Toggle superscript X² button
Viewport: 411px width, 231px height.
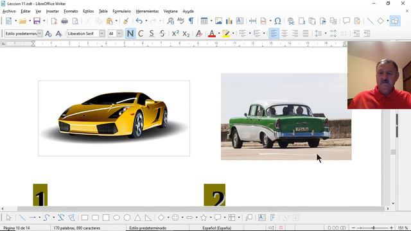[x=175, y=33]
